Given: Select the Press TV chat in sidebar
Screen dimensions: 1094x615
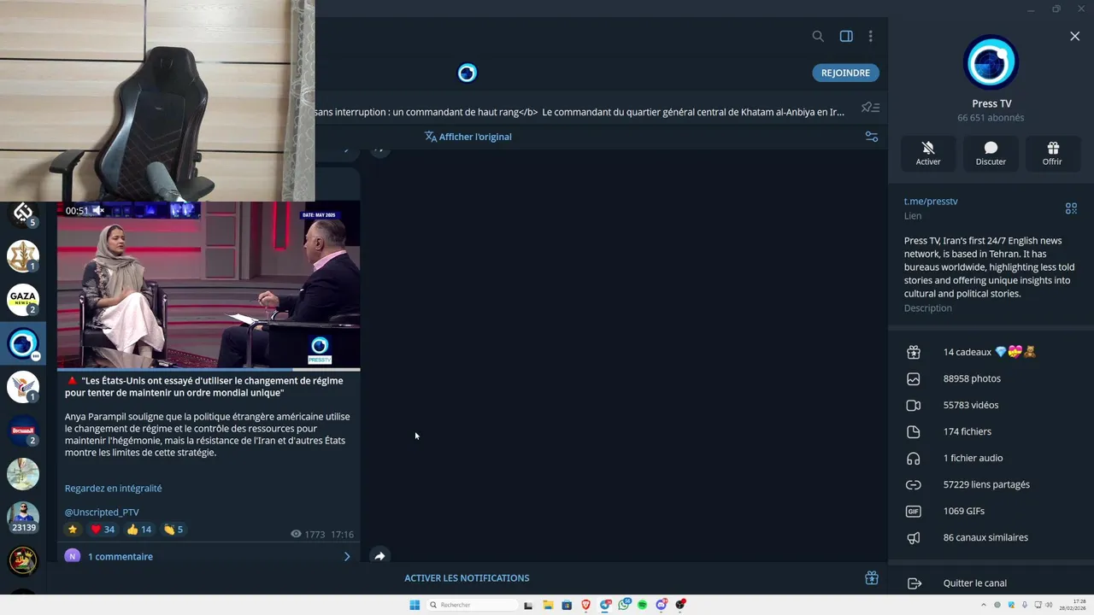Looking at the screenshot, I should tap(23, 344).
